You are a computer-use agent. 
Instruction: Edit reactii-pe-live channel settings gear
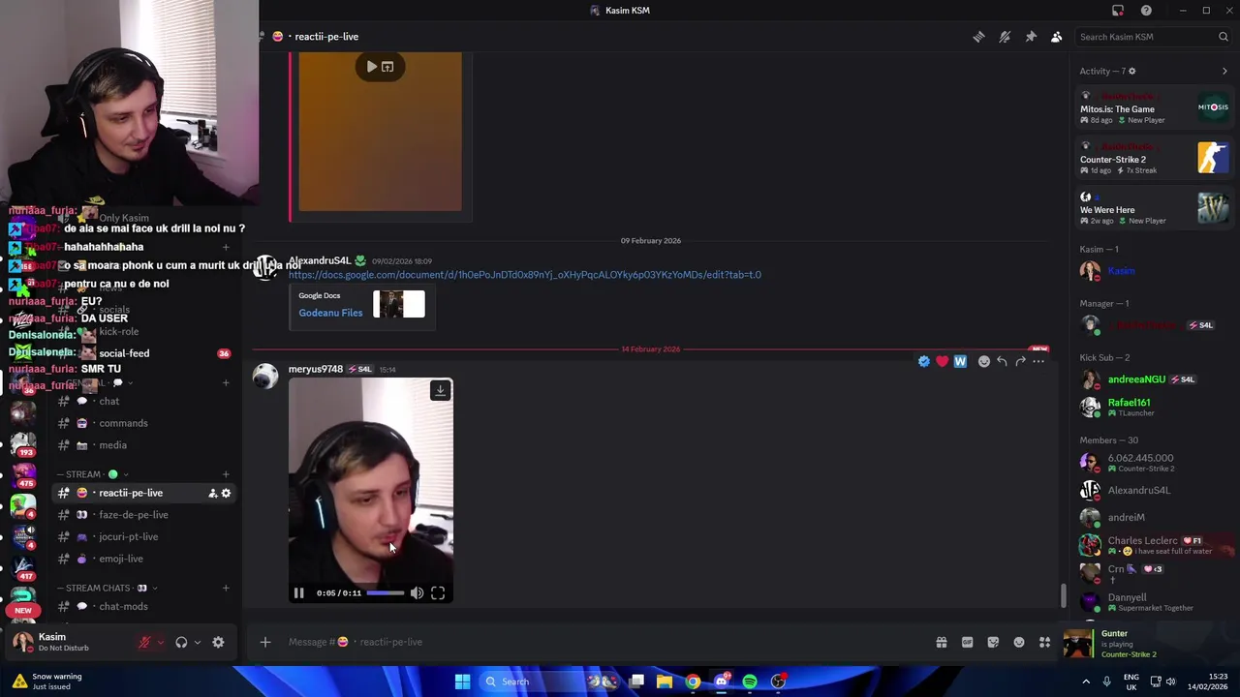[x=226, y=493]
